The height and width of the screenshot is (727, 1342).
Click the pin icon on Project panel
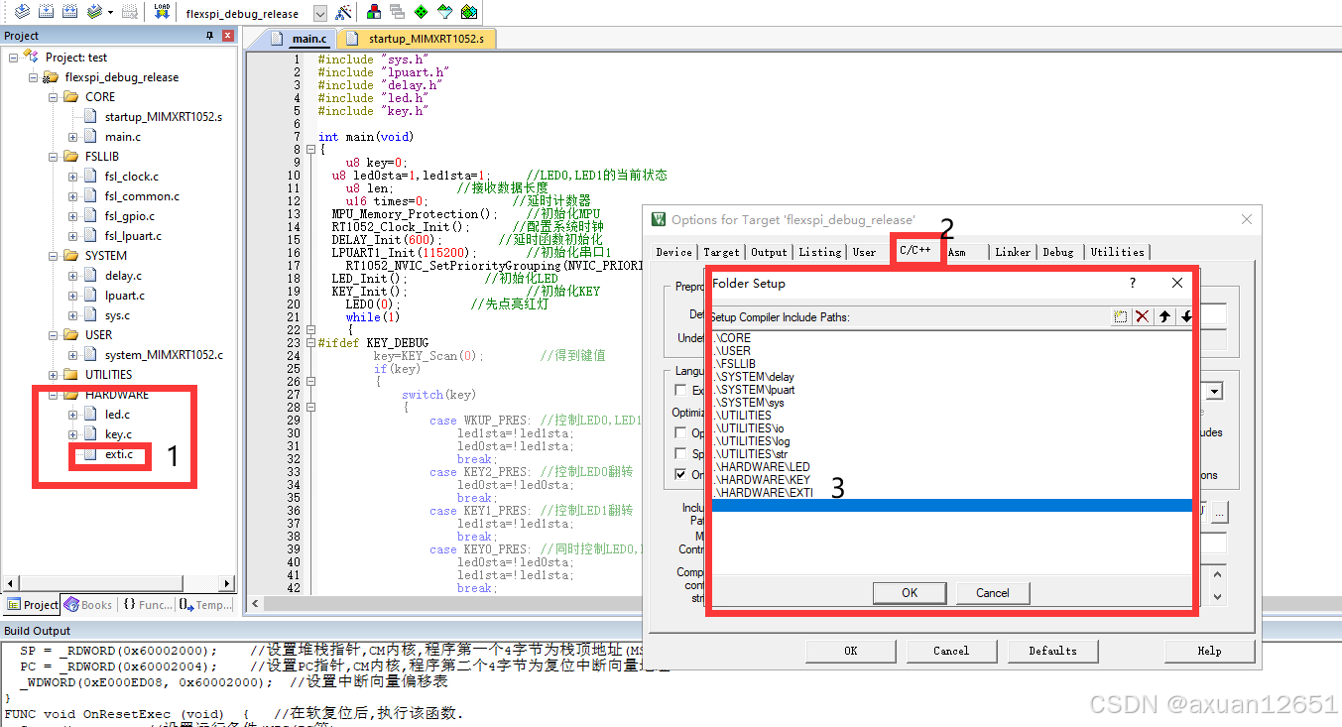tap(209, 36)
